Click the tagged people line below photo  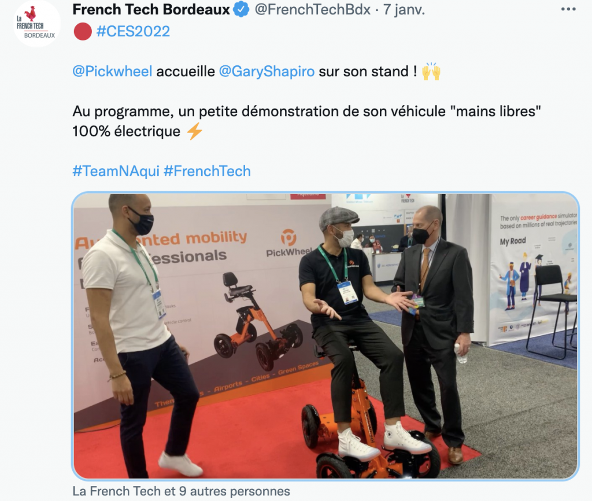point(181,491)
